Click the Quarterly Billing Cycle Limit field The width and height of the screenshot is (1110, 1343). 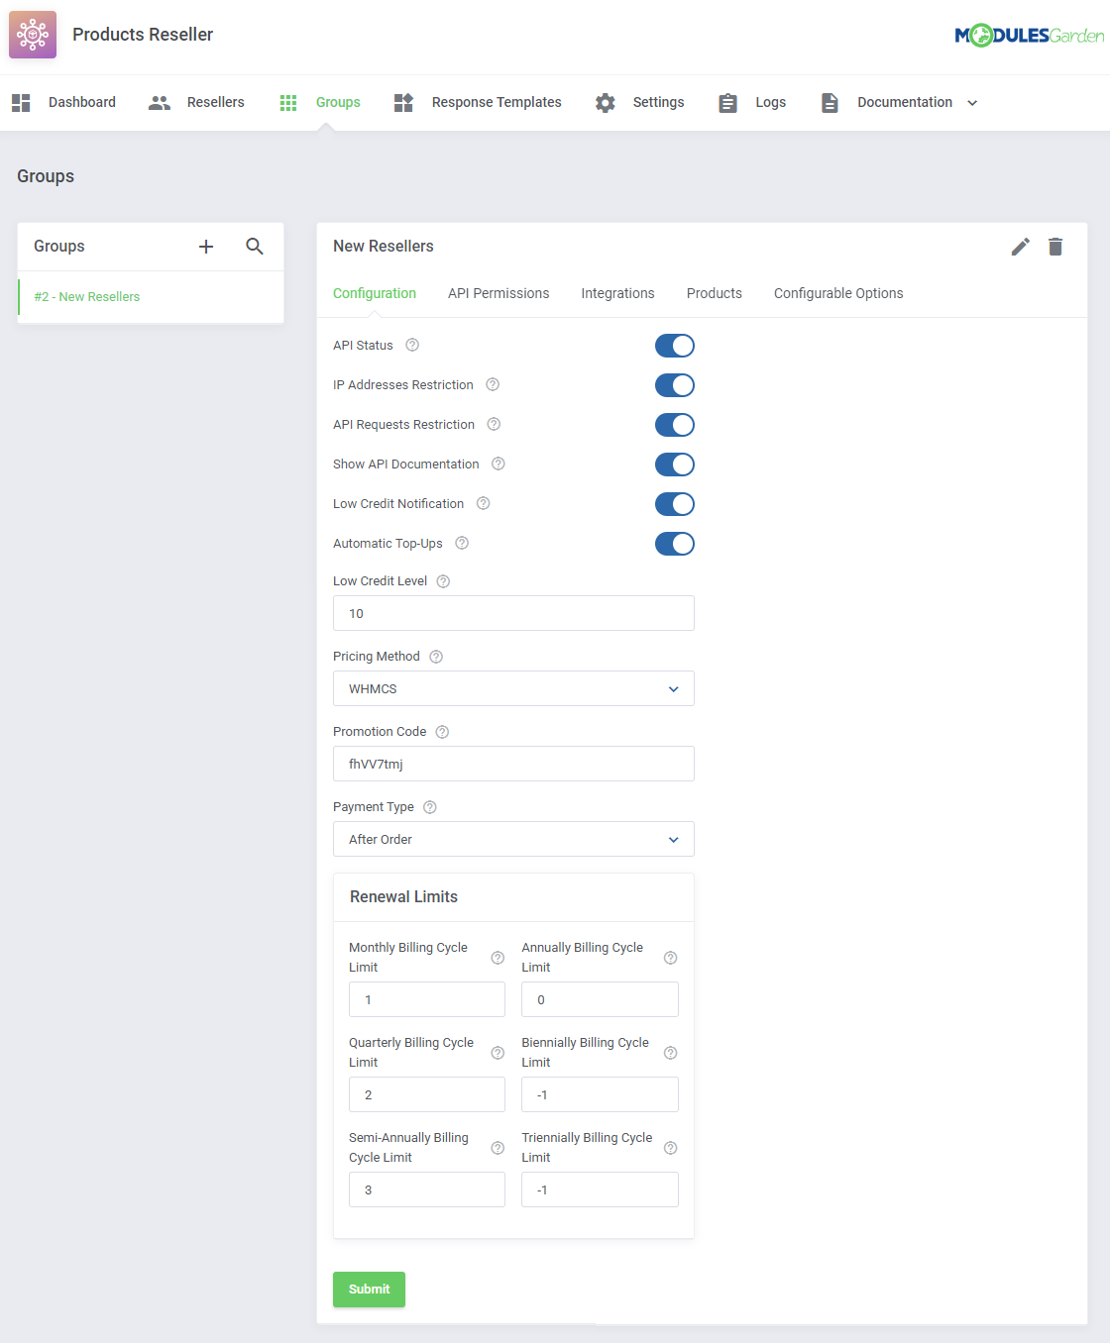(427, 1094)
